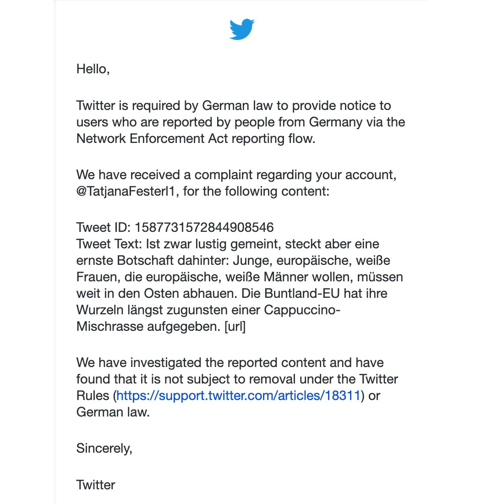Click 'for the following content:' text
The height and width of the screenshot is (504, 481).
pos(256,191)
